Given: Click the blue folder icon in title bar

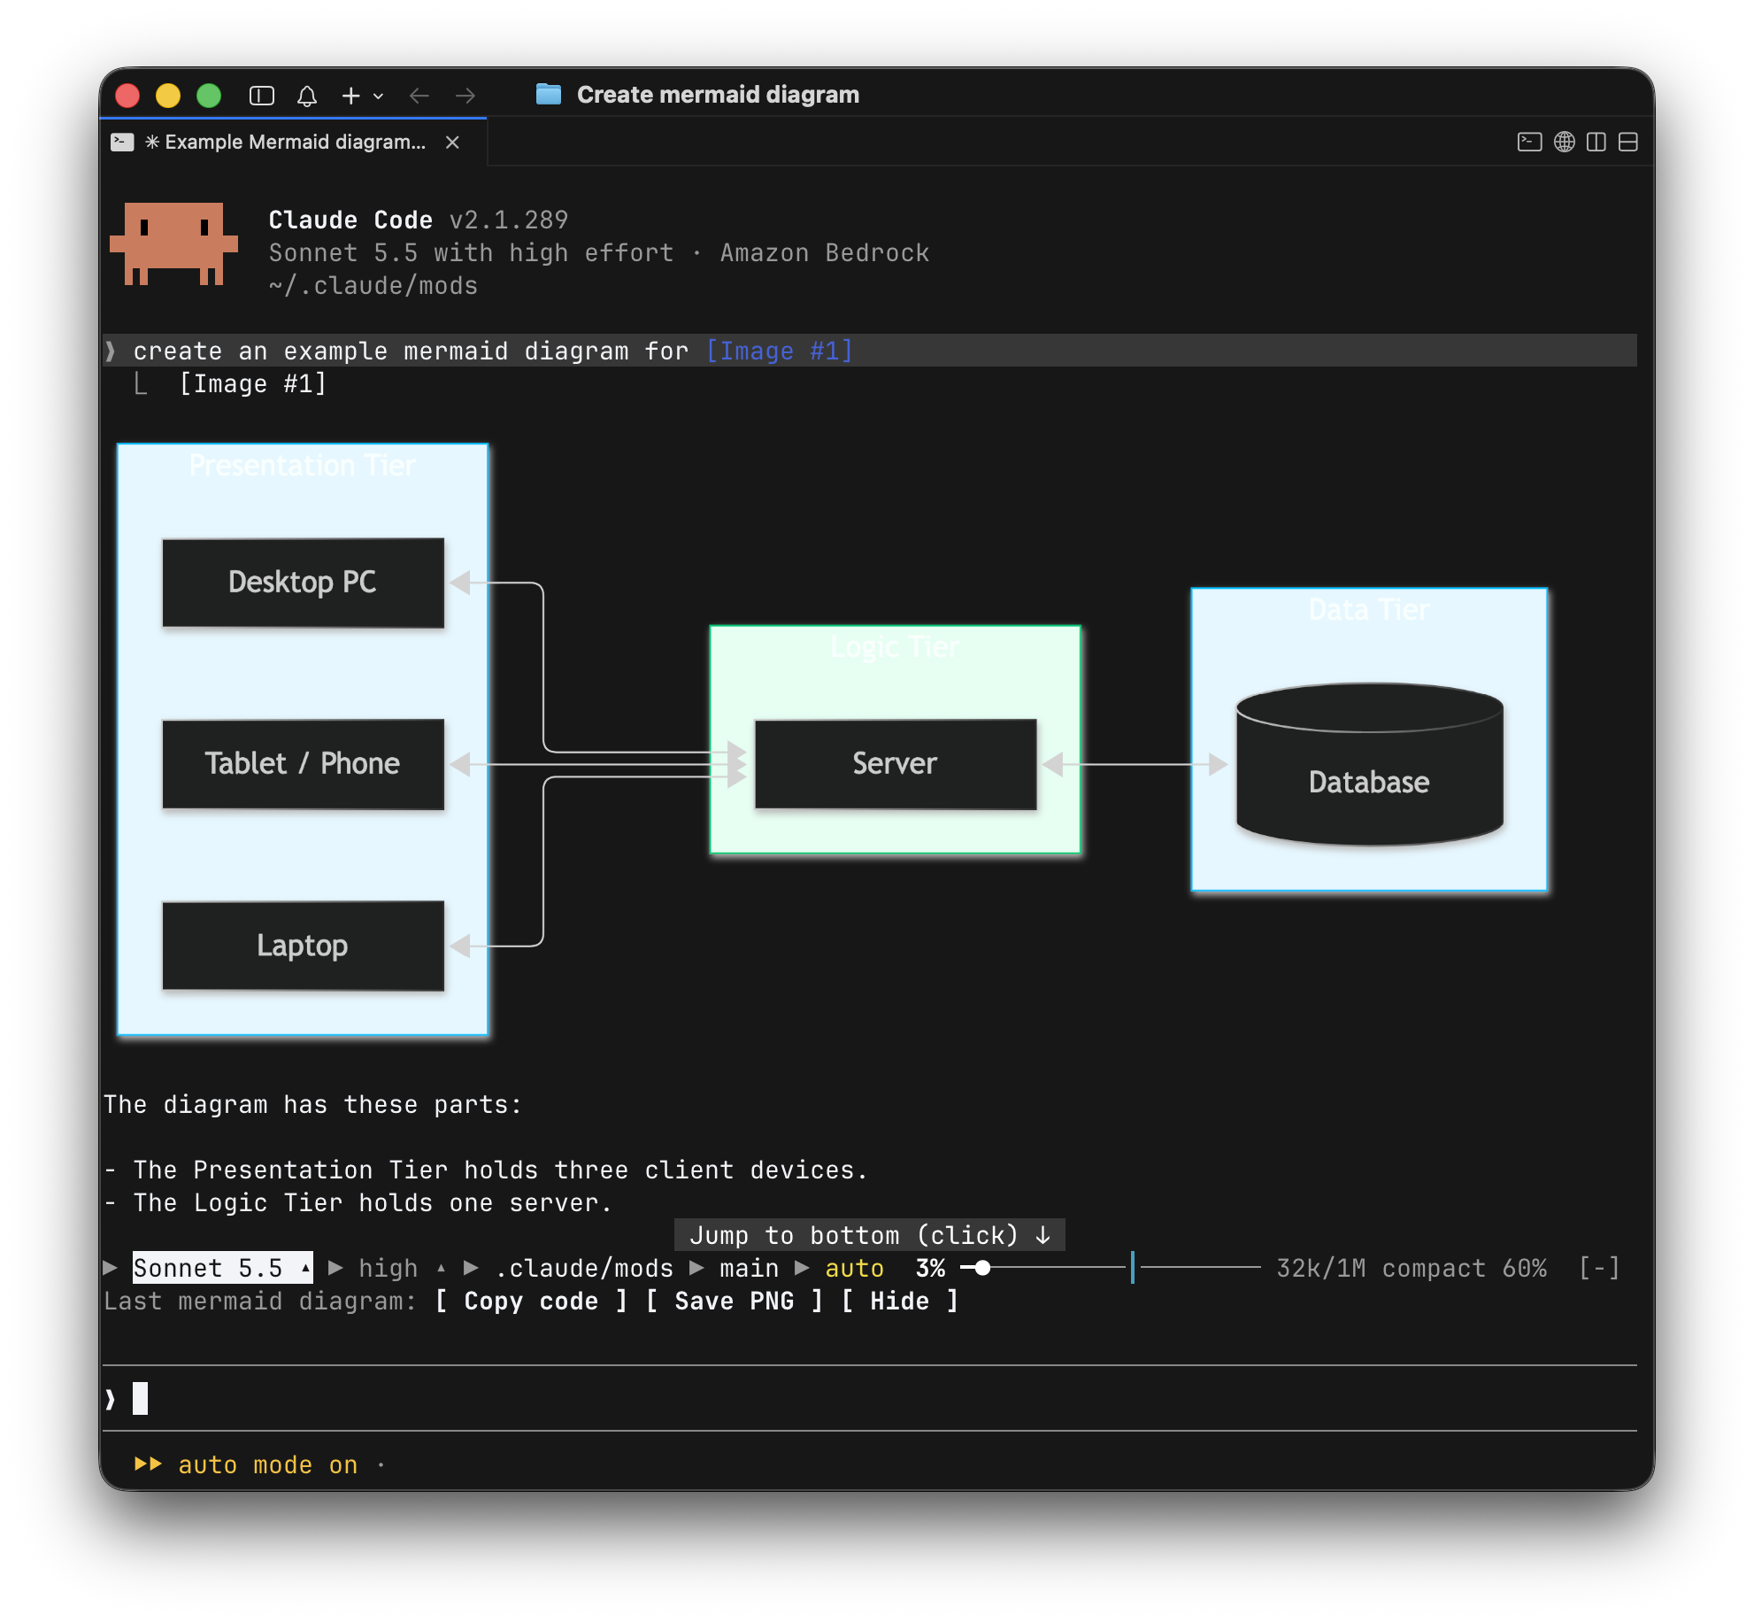Looking at the screenshot, I should [x=549, y=94].
